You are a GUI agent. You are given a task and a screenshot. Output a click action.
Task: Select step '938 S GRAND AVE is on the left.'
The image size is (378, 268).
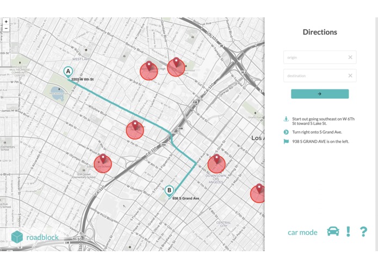point(320,142)
